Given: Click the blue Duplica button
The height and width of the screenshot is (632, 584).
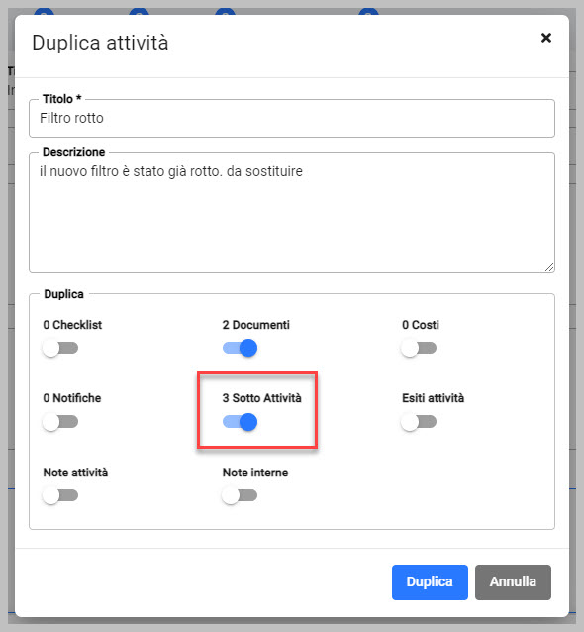Looking at the screenshot, I should [430, 582].
